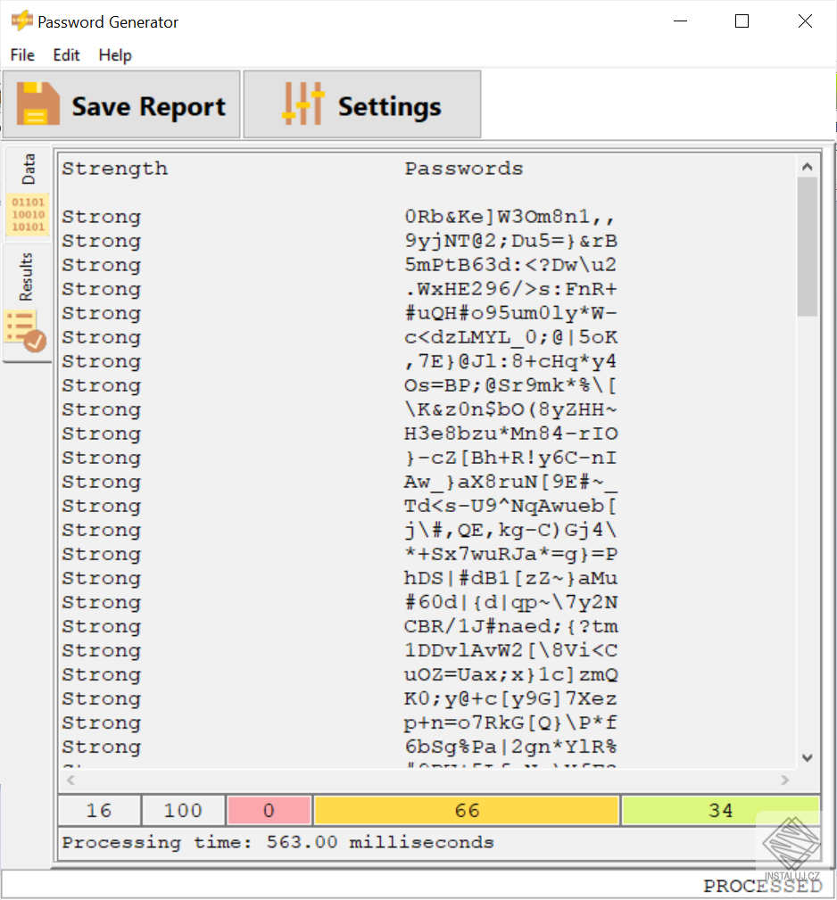Click the yellow medium count bar showing 66
This screenshot has width=837, height=900.
(x=467, y=811)
